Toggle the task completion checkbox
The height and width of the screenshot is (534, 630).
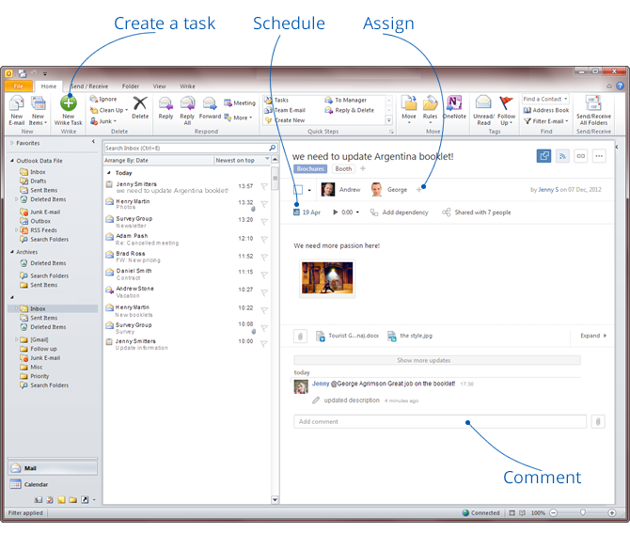[297, 189]
